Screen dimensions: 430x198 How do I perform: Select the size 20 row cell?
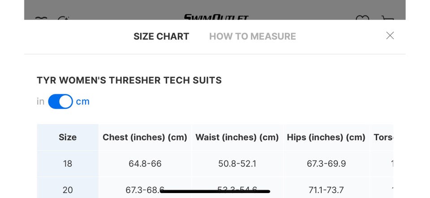point(68,190)
